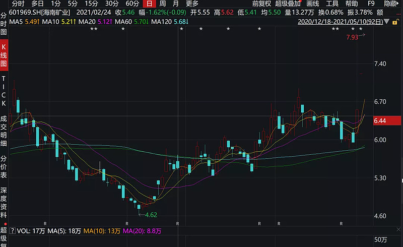
Task: Click the 量13.27万 volume value
Action: click(299, 12)
